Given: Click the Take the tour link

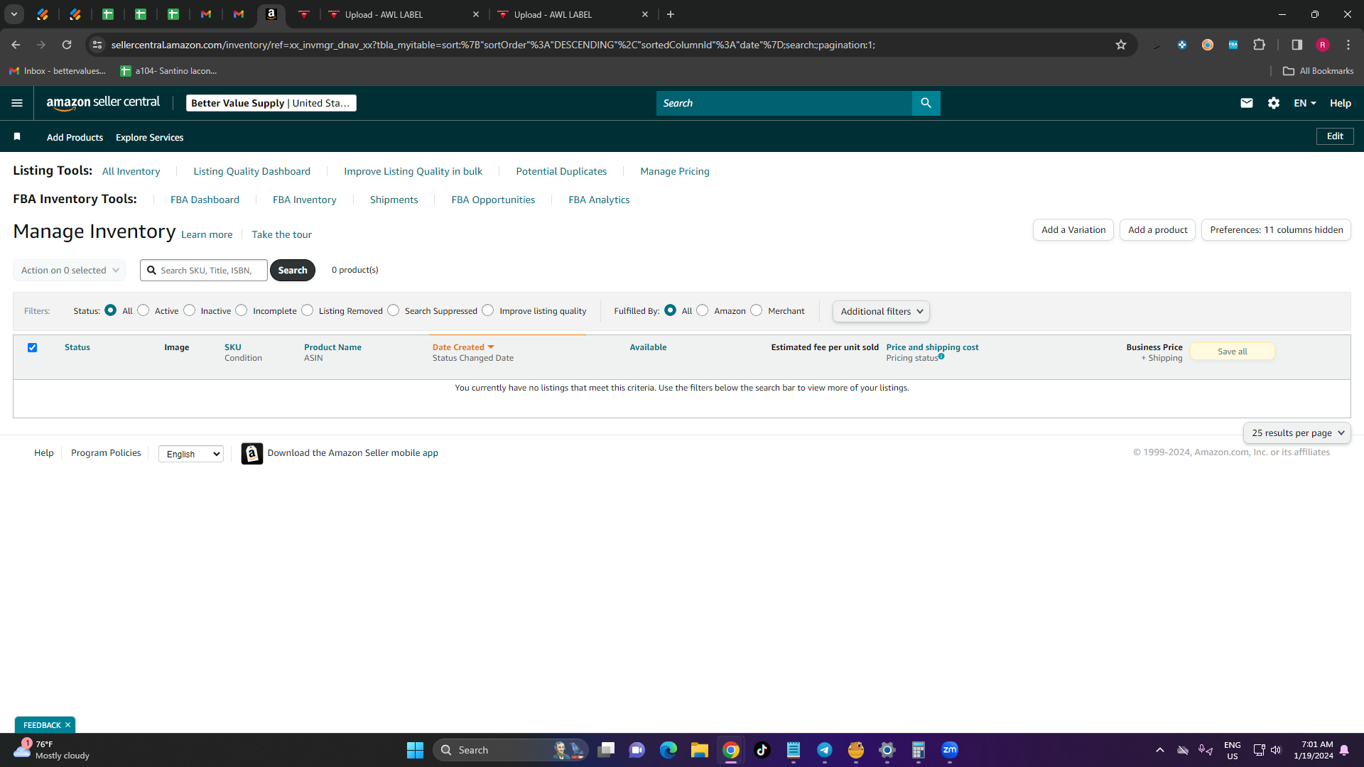Looking at the screenshot, I should click(281, 234).
